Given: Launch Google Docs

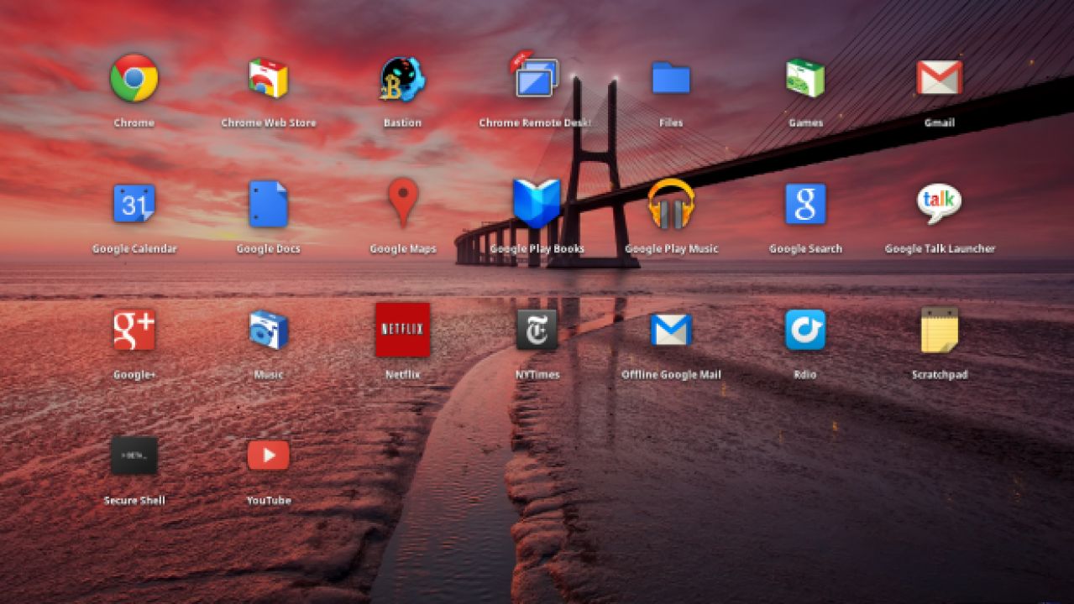Looking at the screenshot, I should tap(269, 204).
